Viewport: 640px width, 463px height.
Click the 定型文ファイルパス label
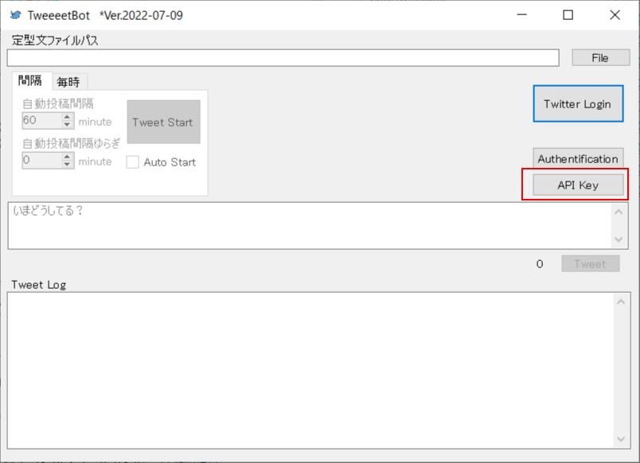click(x=55, y=41)
